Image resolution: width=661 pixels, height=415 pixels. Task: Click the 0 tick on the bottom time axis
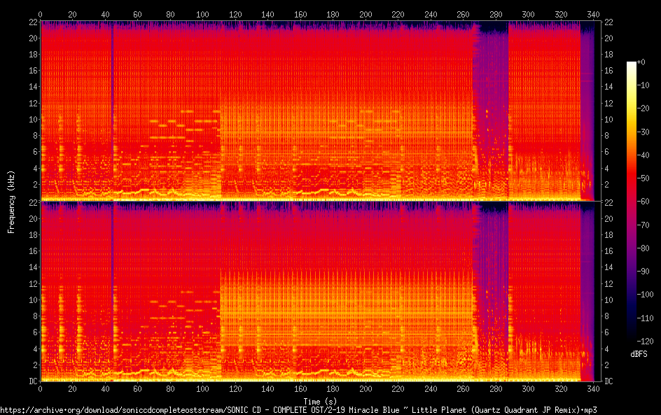click(x=40, y=388)
